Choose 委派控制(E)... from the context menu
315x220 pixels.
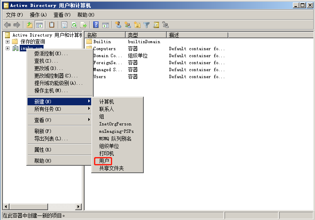pyautogui.click(x=60, y=53)
